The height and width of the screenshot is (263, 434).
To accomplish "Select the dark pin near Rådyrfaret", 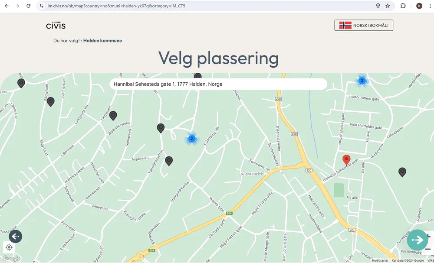I will point(50,101).
